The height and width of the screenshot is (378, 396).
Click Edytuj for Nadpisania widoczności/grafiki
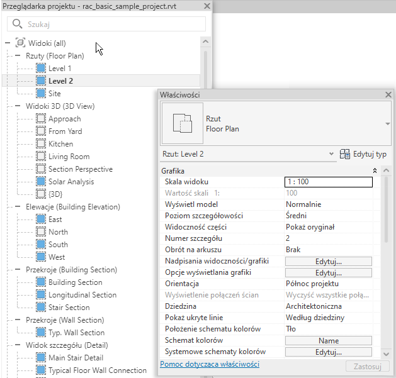[x=328, y=262]
